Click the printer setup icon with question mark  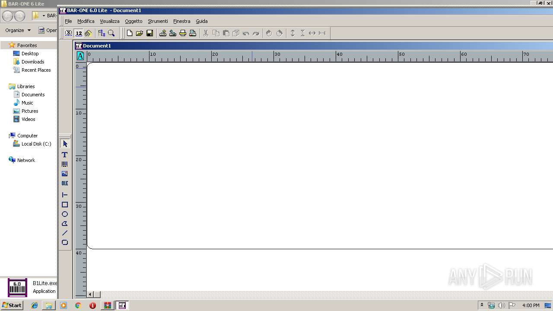(x=163, y=33)
